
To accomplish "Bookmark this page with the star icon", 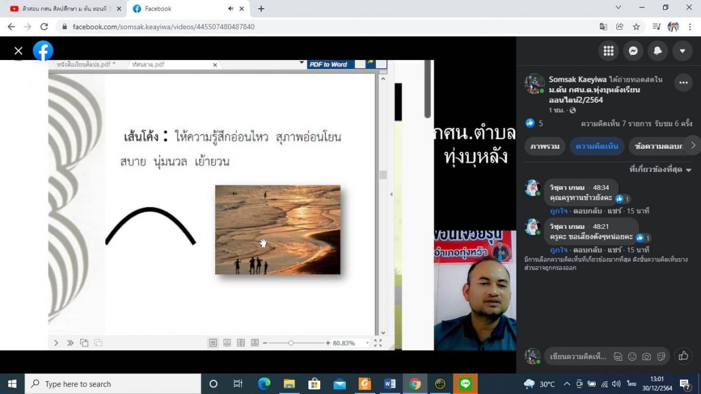I will point(636,27).
